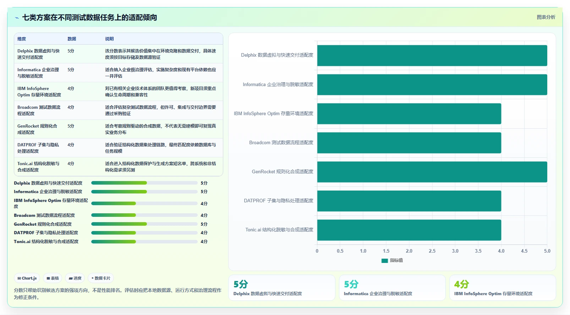Select the Chart.js tag chip
The width and height of the screenshot is (570, 315).
click(x=27, y=278)
